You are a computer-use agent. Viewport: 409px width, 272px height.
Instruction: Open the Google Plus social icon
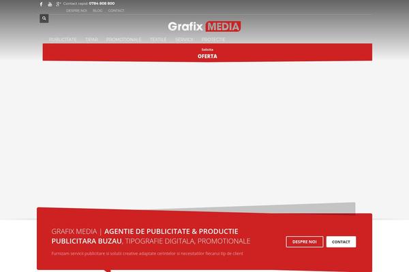coord(58,4)
